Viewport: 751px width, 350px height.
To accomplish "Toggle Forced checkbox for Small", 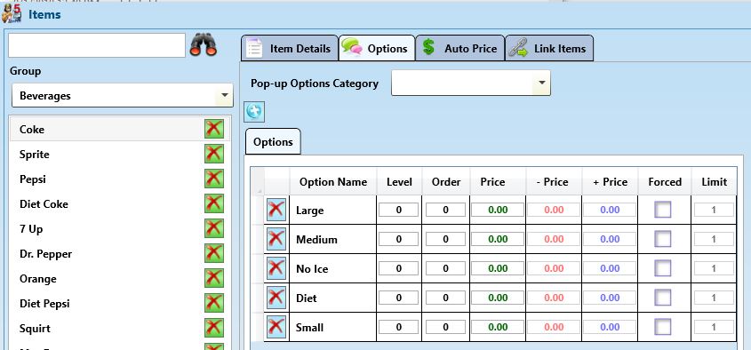I will [x=663, y=327].
